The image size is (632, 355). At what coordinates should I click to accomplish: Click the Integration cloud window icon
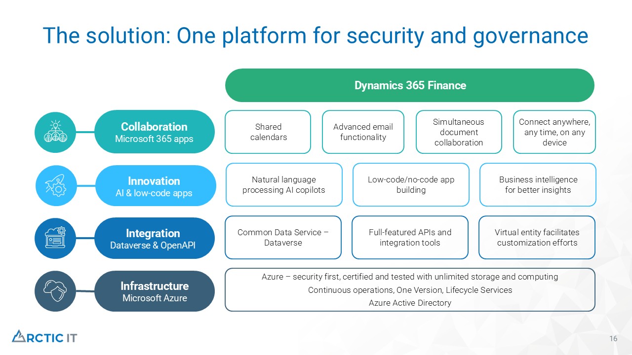point(55,238)
